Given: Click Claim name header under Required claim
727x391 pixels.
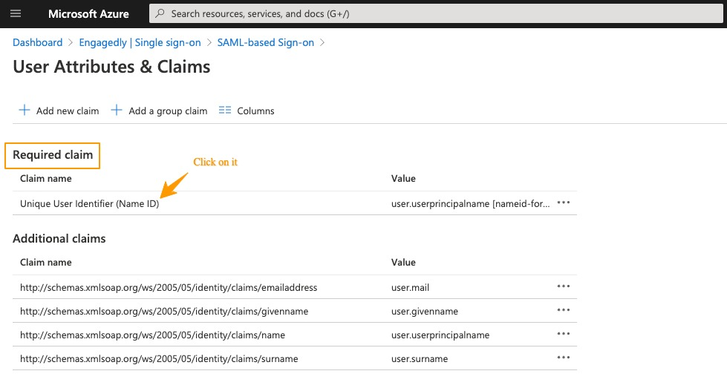Looking at the screenshot, I should click(46, 178).
